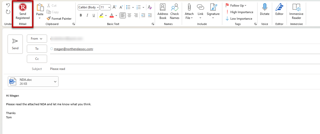Image resolution: width=320 pixels, height=134 pixels.
Task: Increase the paragraph indent
Action: point(150,15)
